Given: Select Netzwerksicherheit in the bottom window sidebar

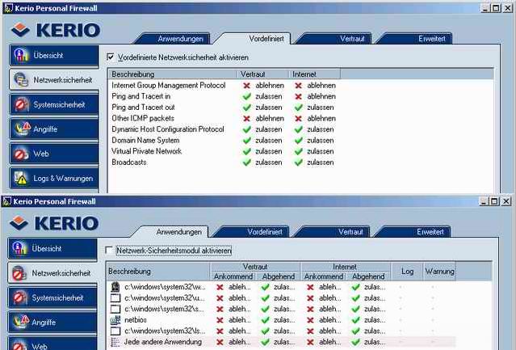Looking at the screenshot, I should coord(52,273).
